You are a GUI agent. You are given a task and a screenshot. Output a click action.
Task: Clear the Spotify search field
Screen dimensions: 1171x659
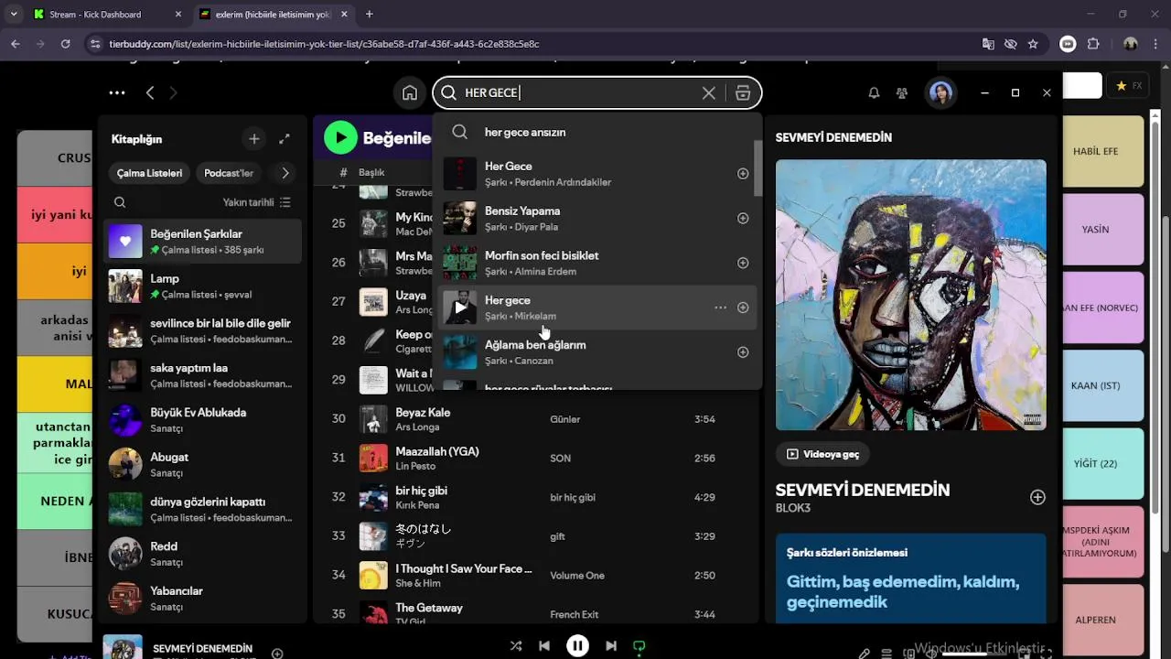(x=709, y=92)
